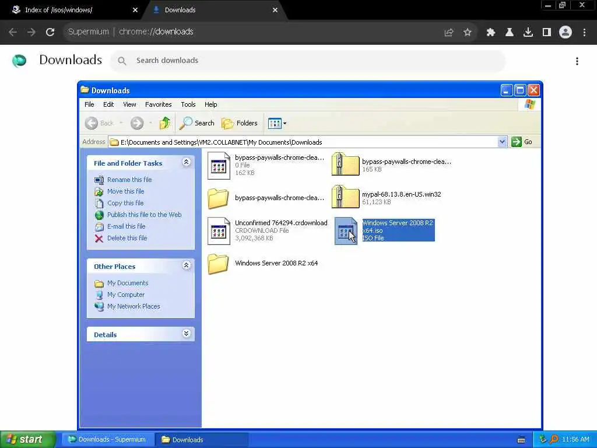Select mypal-68.13.8.en-US.win32 zip icon
597x448 pixels.
[x=345, y=197]
